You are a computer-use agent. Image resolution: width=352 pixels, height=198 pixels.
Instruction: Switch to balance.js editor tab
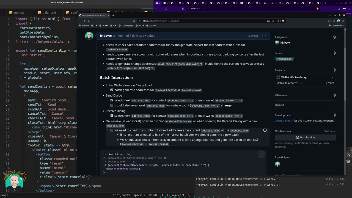point(47,13)
